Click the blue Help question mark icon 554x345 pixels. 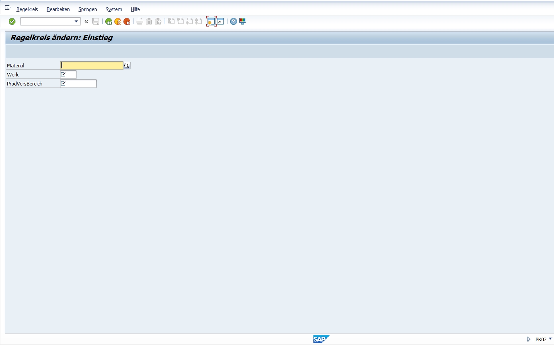click(234, 21)
